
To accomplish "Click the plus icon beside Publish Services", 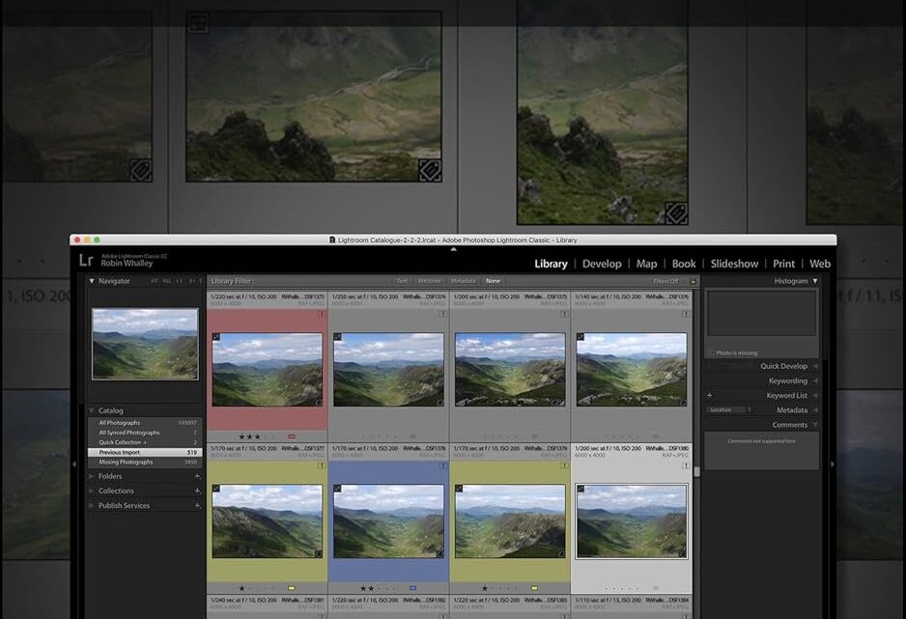I will [197, 505].
